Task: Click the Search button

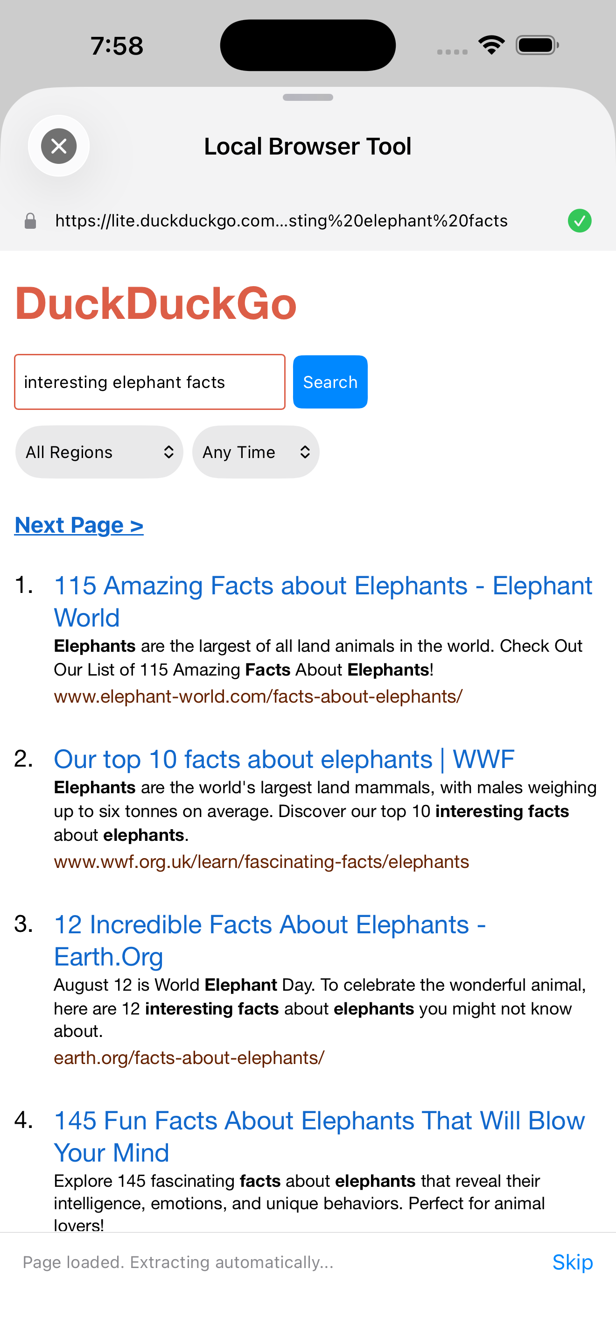Action: tap(330, 381)
